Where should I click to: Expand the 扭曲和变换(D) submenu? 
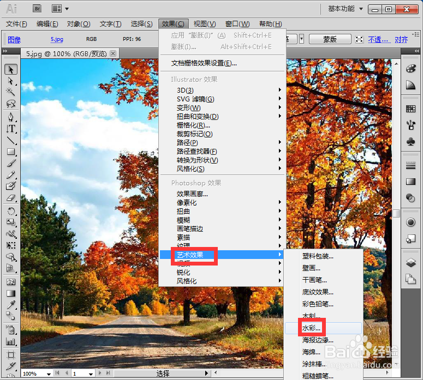(223, 117)
